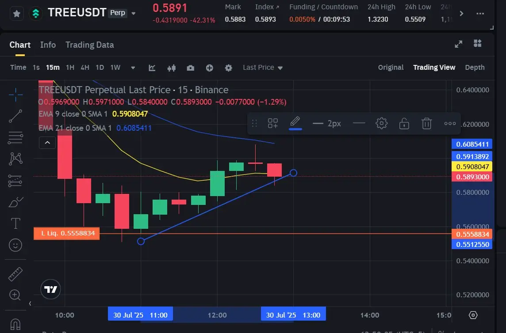This screenshot has width=506, height=333.
Task: Click the Index external link arrow
Action: 277,7
